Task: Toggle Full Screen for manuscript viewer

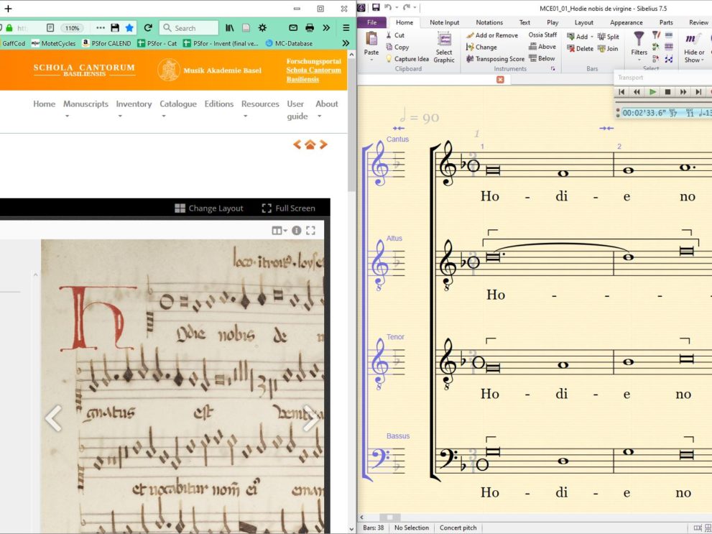Action: point(288,208)
